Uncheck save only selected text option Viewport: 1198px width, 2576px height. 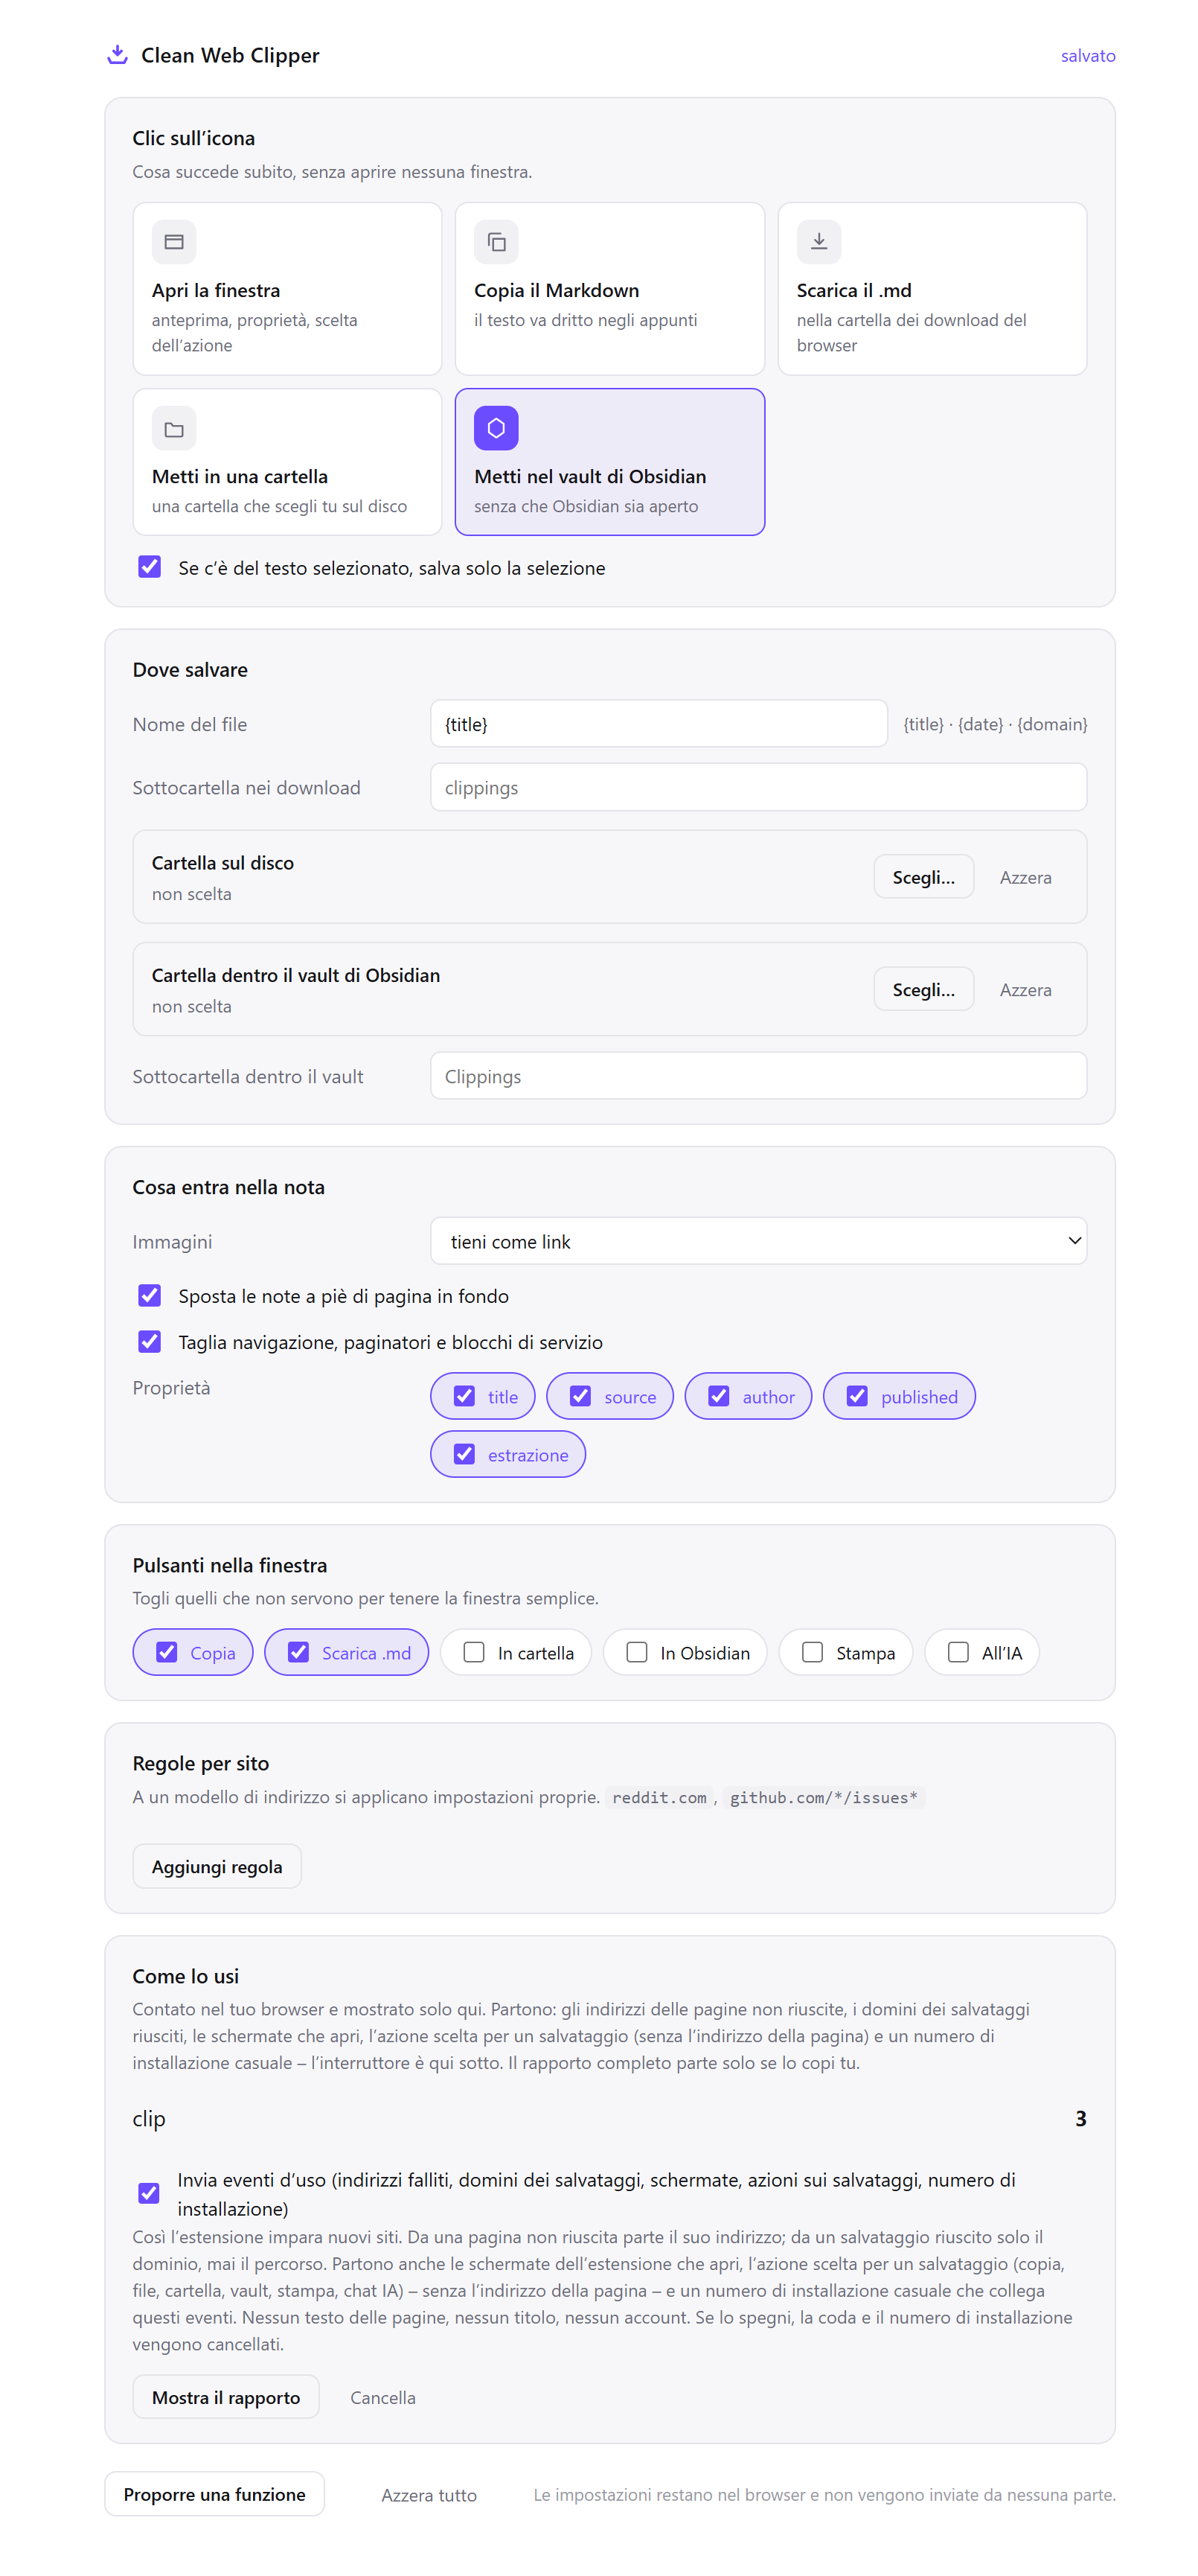tap(149, 567)
